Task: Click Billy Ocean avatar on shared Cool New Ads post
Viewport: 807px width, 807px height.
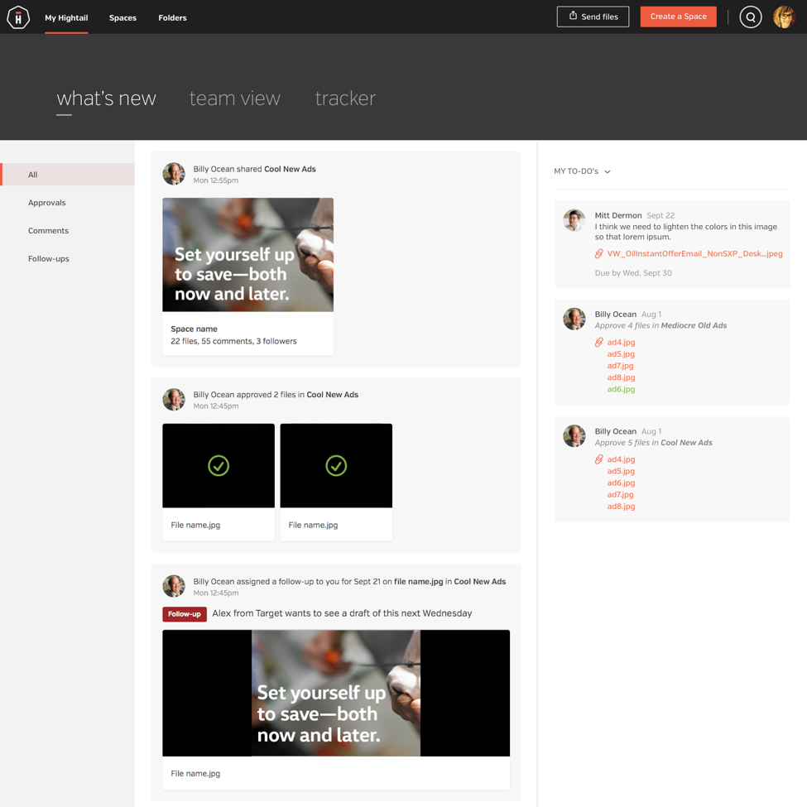Action: point(174,174)
